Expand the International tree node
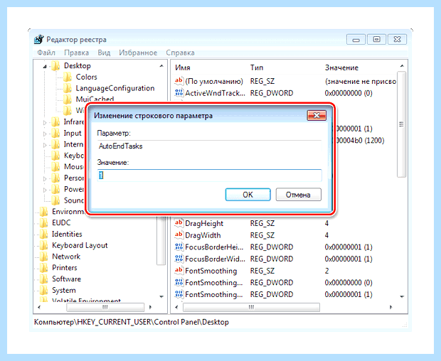 point(45,145)
